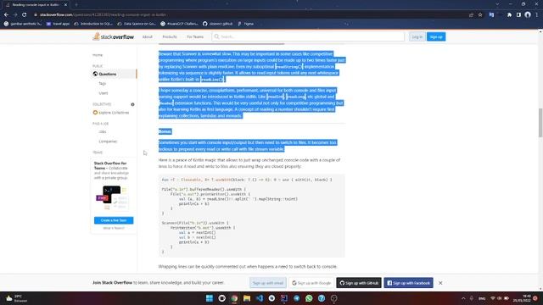
Task: Open the GitHub bookmark in bookmarks bar
Action: [217, 24]
